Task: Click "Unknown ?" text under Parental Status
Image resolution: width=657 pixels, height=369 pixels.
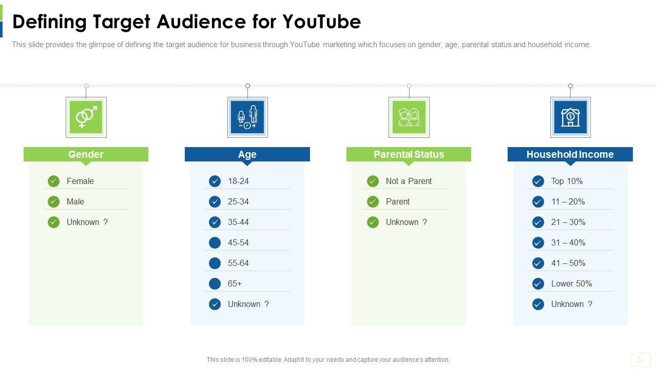Action: coord(407,222)
